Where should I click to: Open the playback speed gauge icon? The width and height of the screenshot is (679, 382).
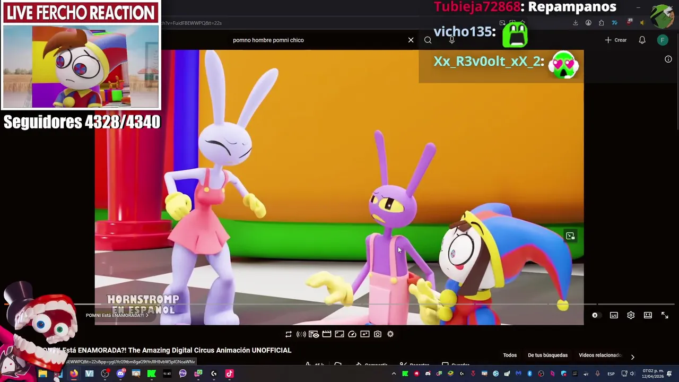(x=352, y=334)
